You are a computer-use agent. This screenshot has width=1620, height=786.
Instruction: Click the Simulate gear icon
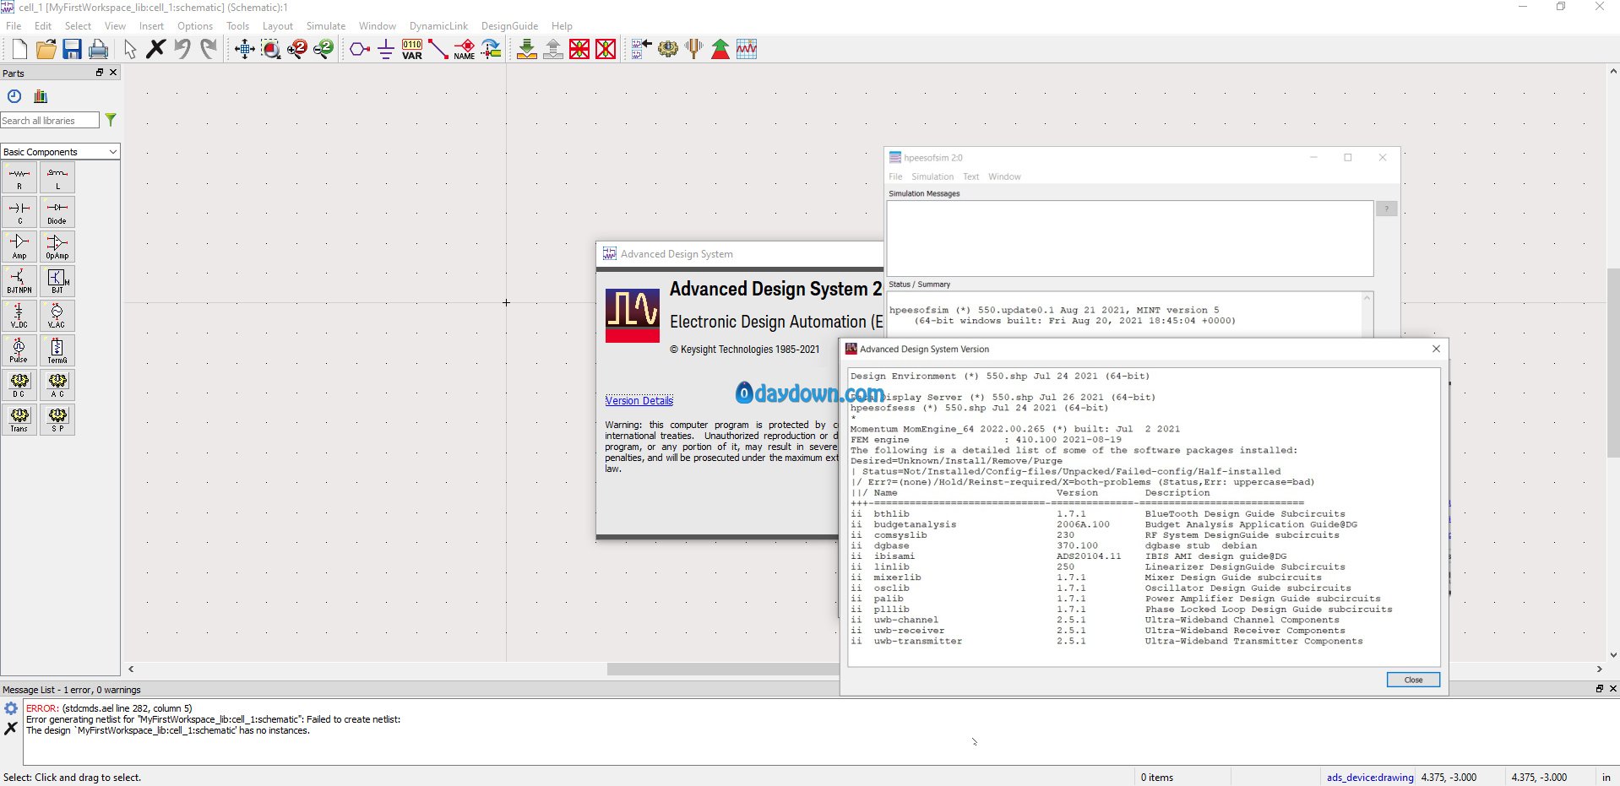668,49
